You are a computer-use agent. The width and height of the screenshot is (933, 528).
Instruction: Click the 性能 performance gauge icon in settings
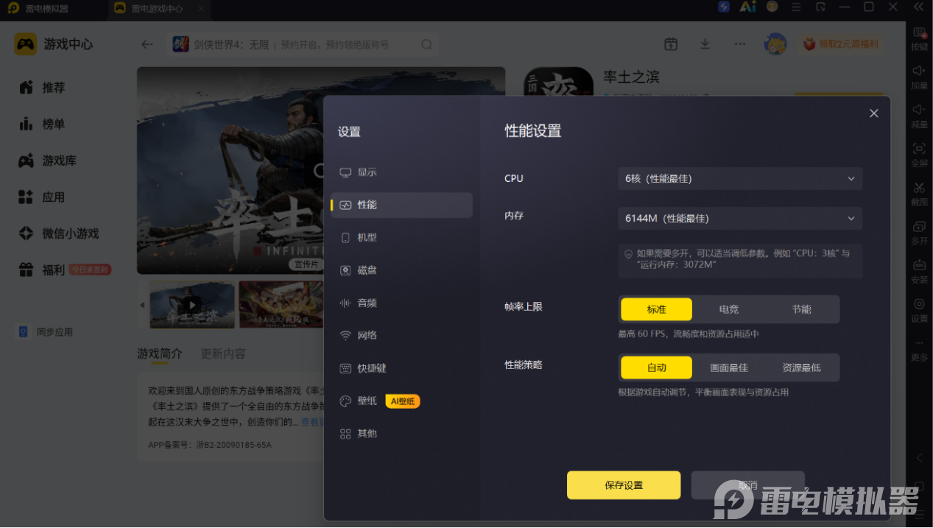coord(345,205)
